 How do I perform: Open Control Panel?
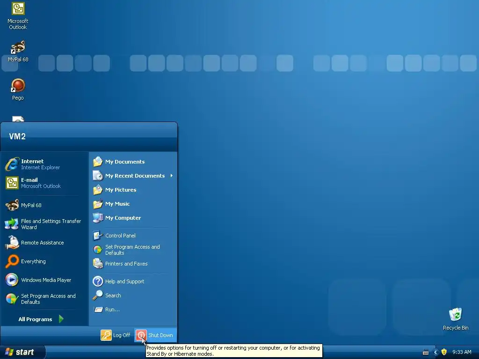pos(133,236)
